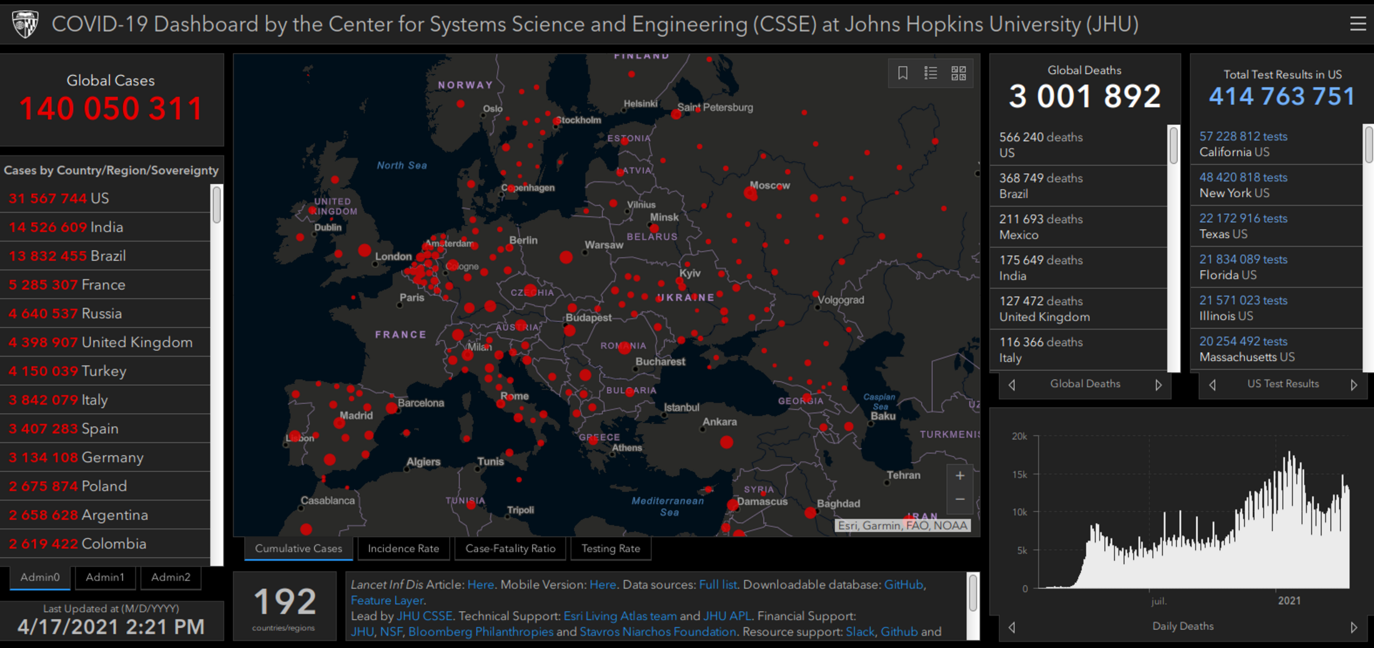Go to previous panel before Global Deaths
1374x648 pixels.
tap(1012, 385)
